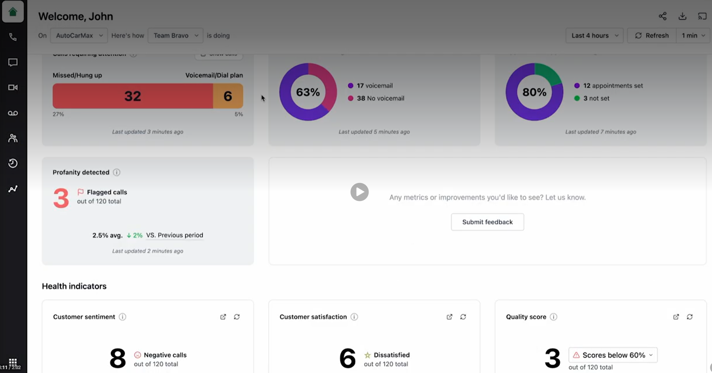Click the Dissatisfied star icon
The image size is (712, 373).
click(367, 355)
